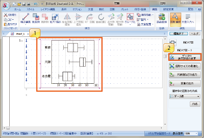Screen dimensions: 204x138
Task: Click the ヘルプ help button
Action: coord(195,34)
